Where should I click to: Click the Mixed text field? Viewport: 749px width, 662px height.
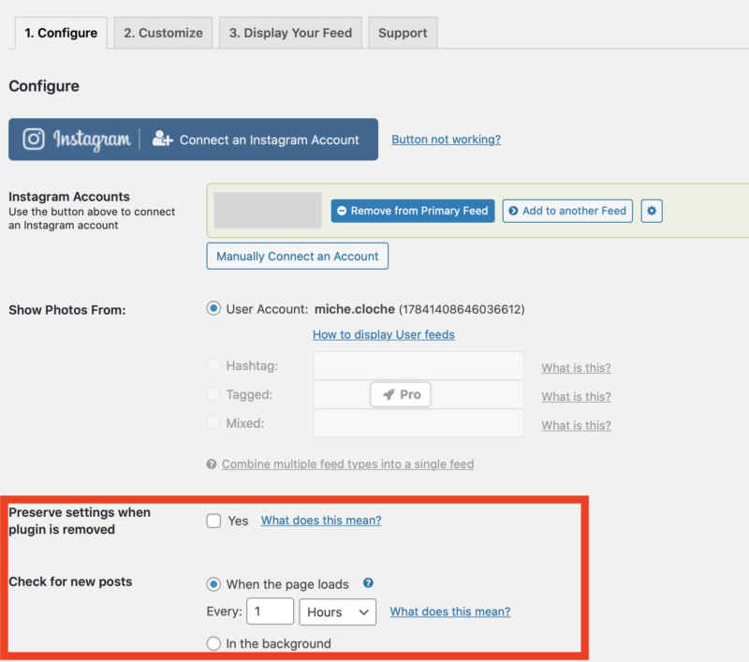(419, 423)
